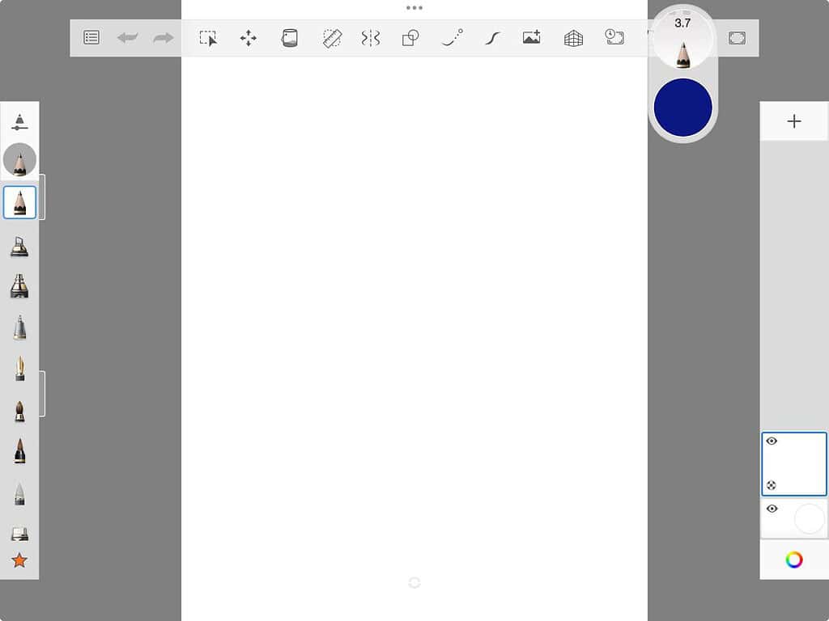The width and height of the screenshot is (829, 621).
Task: Select the highlighted pencil brush
Action: coord(19,202)
